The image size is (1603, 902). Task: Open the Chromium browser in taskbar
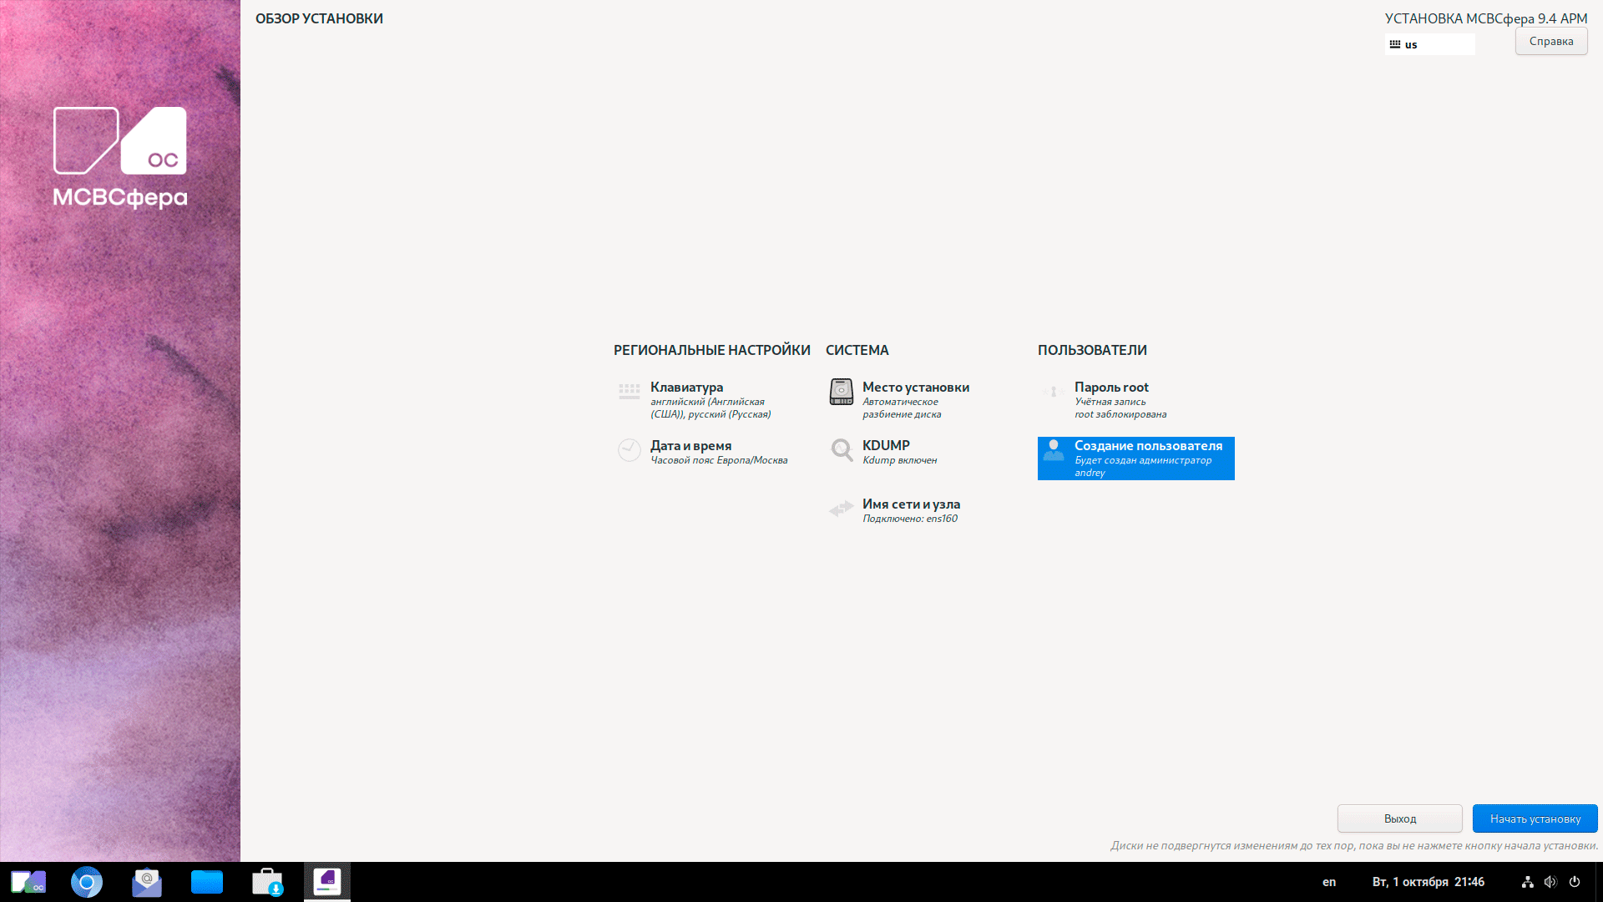coord(87,882)
